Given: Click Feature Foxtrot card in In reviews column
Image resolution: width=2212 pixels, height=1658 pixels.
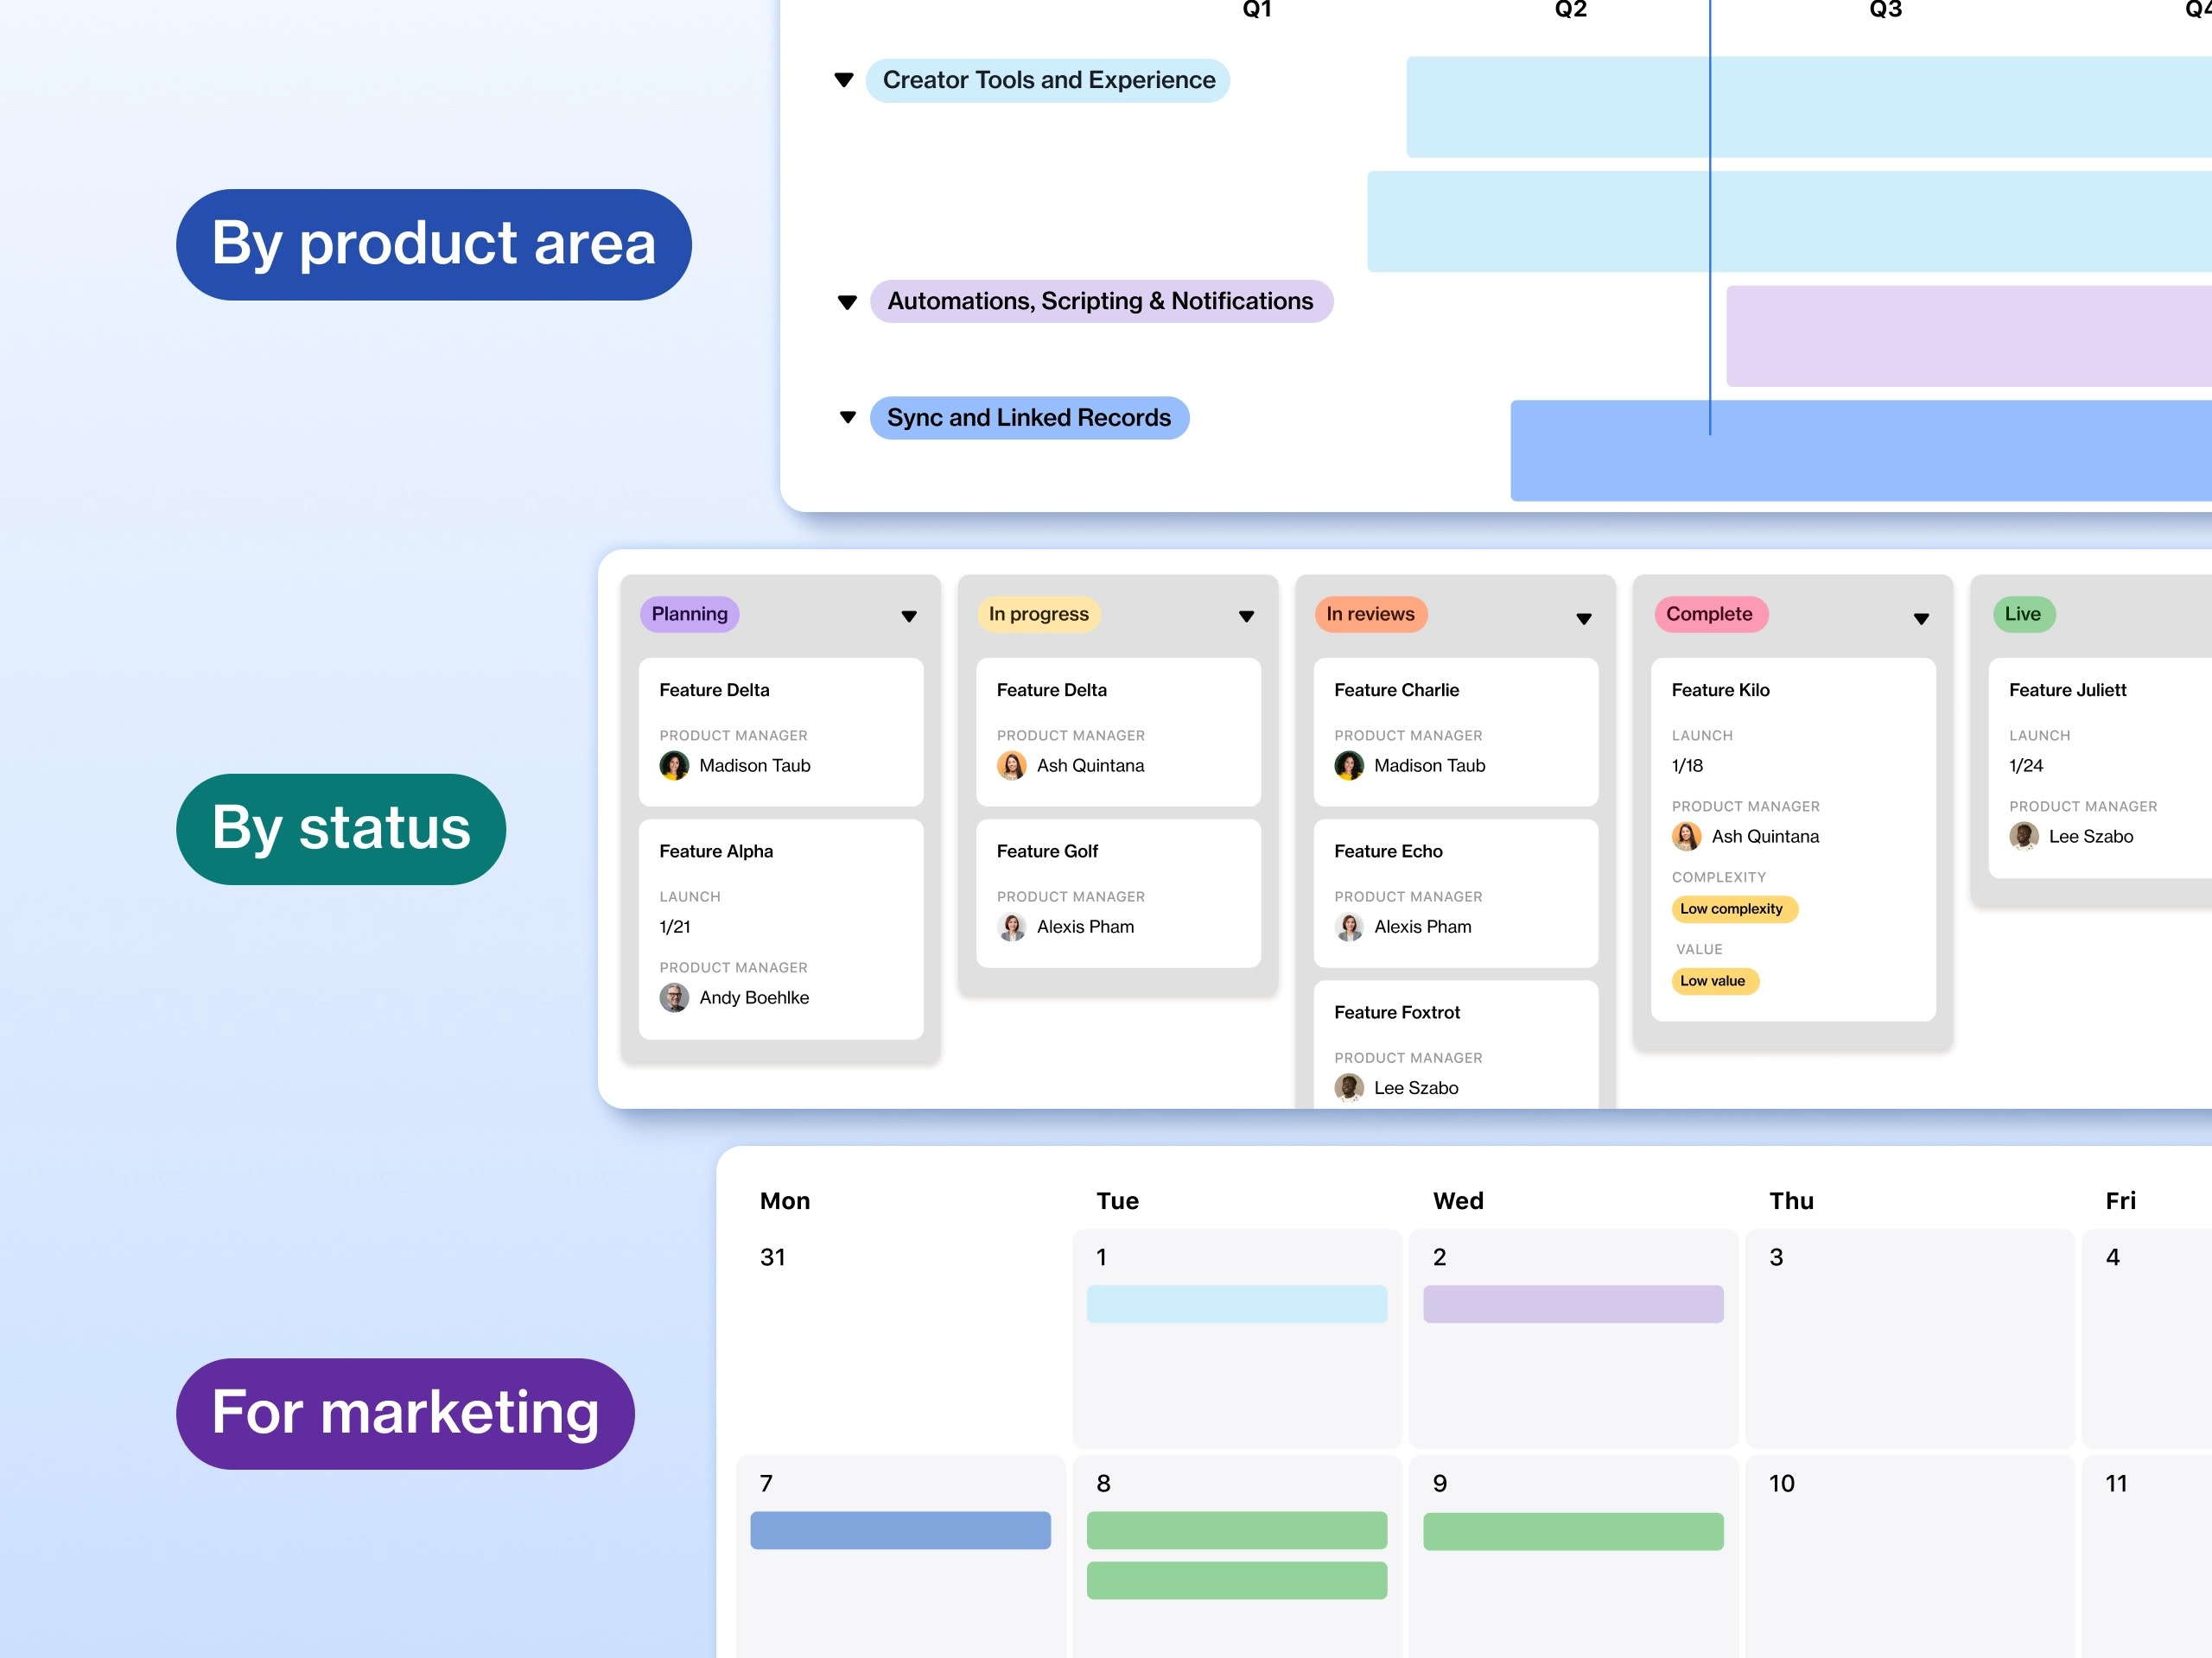Looking at the screenshot, I should tap(1454, 1045).
